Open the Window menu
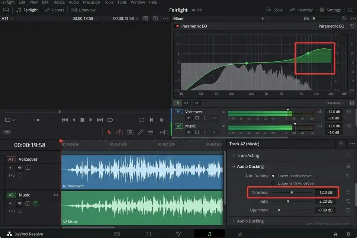The height and width of the screenshot is (238, 357). pos(138,2)
